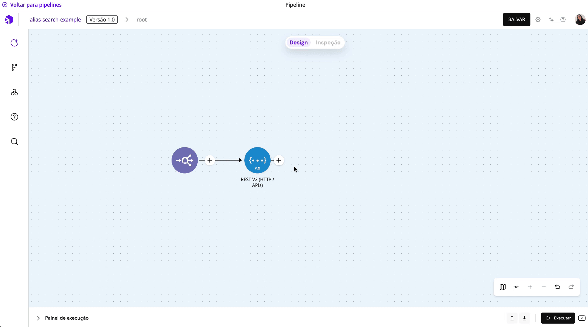The image size is (588, 327).
Task: Open the Executar options dropdown arrow
Action: (582, 318)
